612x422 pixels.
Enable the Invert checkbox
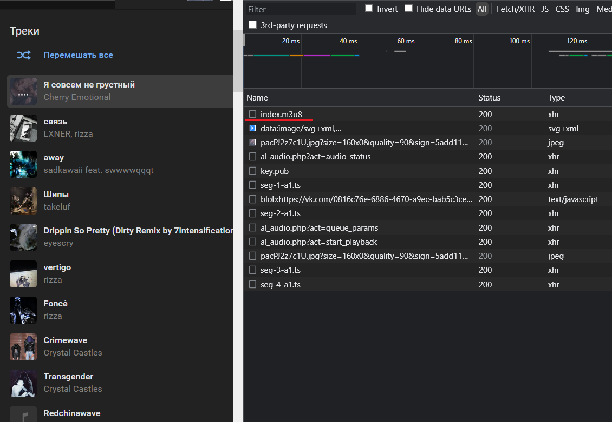click(x=369, y=9)
